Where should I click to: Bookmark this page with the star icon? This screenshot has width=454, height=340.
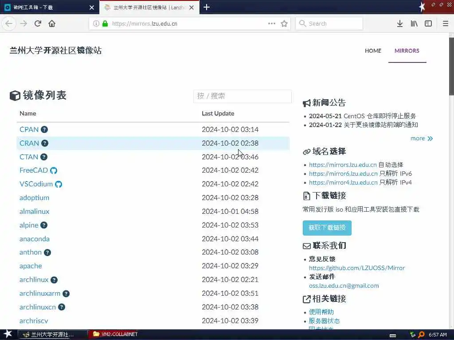(x=284, y=24)
